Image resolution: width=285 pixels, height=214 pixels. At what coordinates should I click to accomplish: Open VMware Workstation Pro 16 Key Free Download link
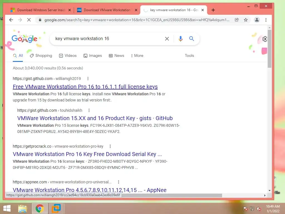click(87, 154)
